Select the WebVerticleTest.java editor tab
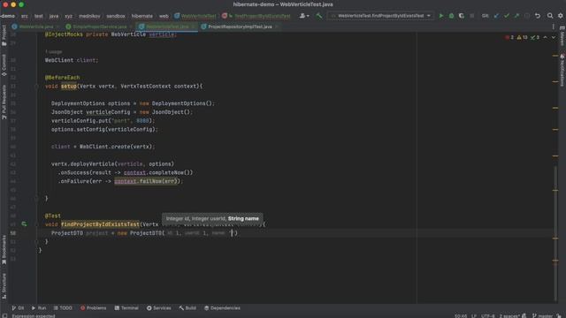 (x=167, y=26)
